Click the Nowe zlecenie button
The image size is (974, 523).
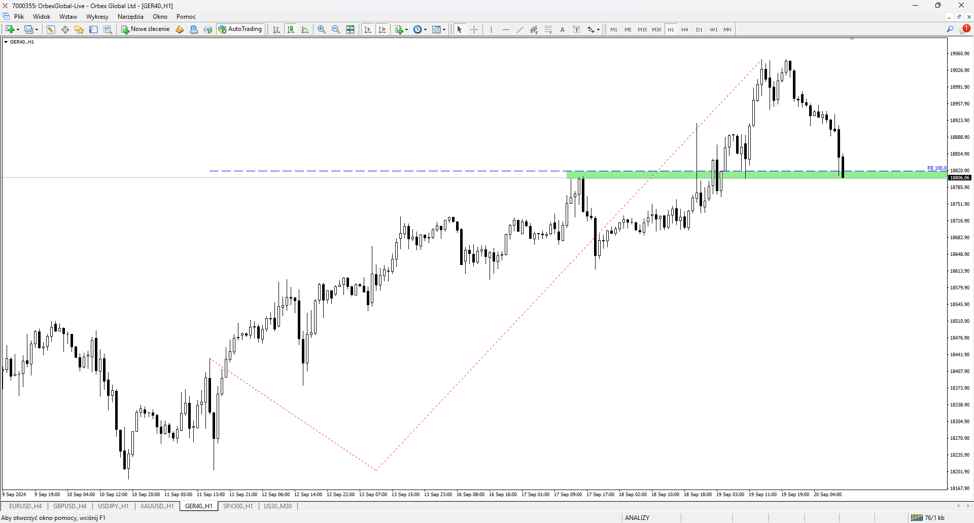146,29
